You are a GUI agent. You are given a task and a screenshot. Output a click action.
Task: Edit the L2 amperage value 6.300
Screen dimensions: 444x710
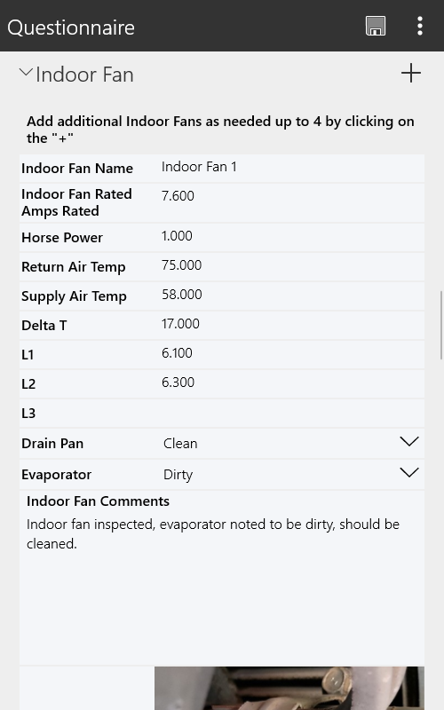pos(292,383)
